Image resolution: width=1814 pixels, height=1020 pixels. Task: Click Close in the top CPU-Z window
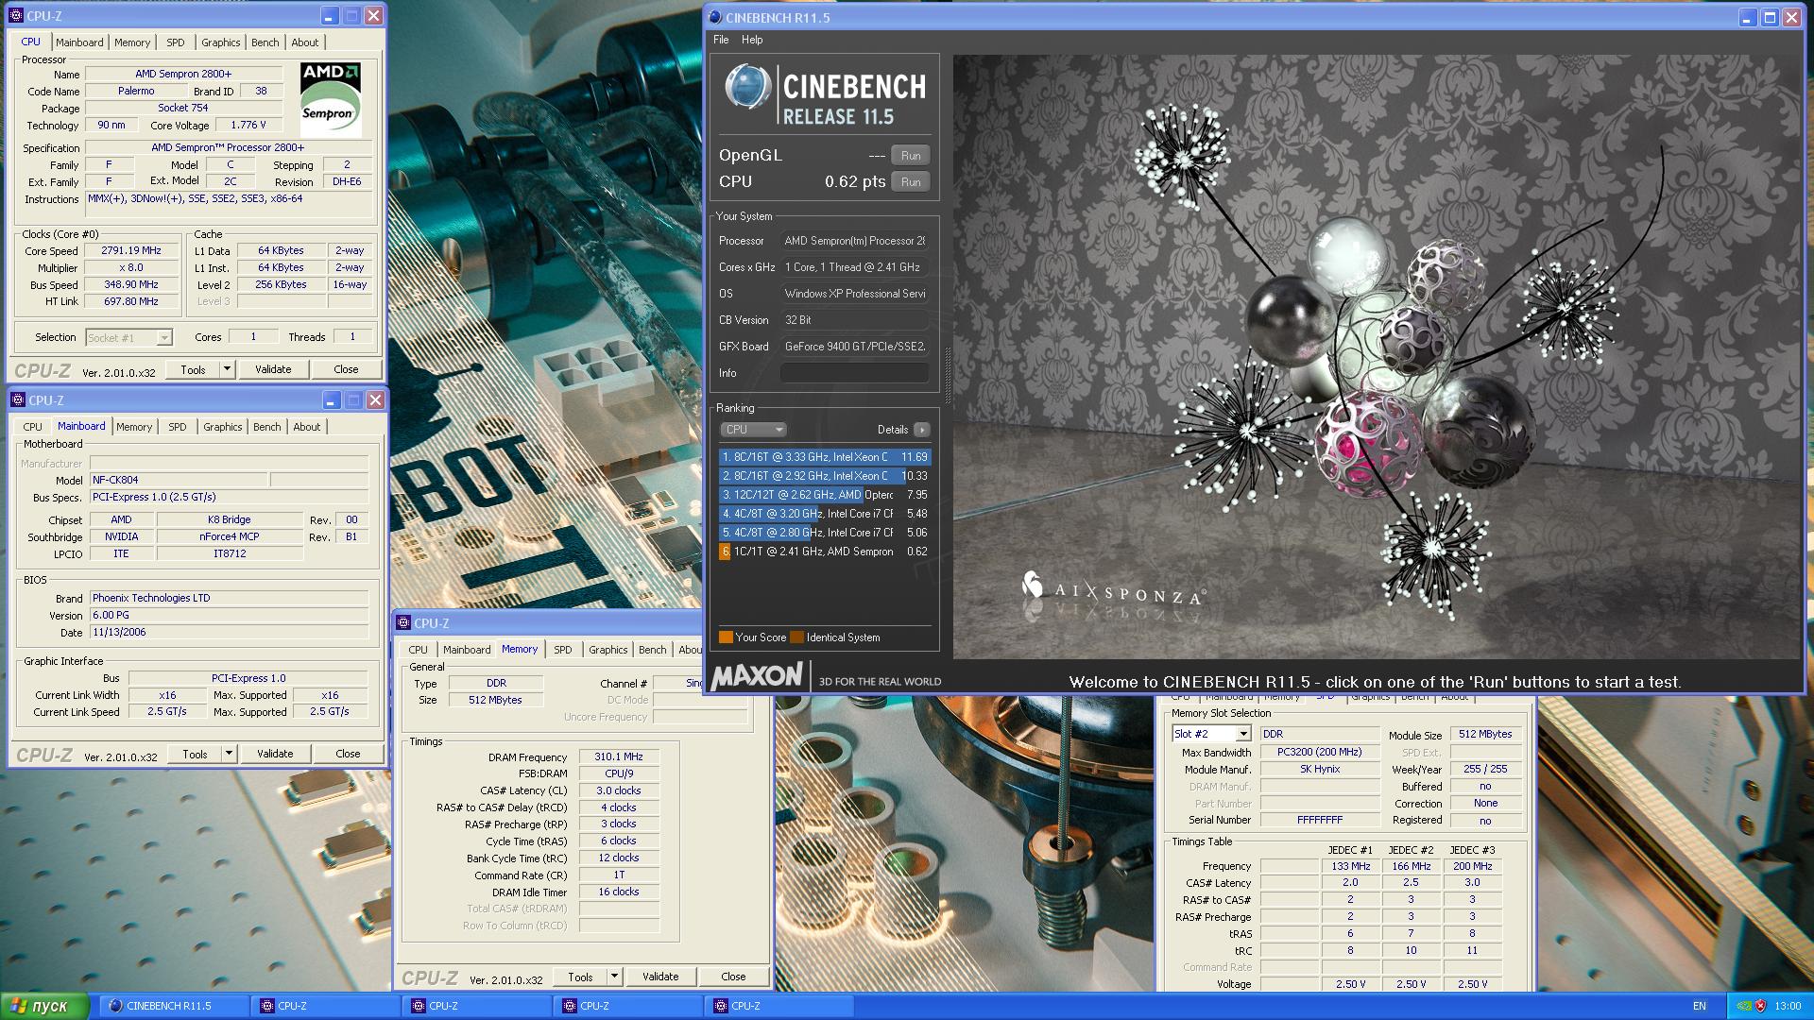pos(346,369)
